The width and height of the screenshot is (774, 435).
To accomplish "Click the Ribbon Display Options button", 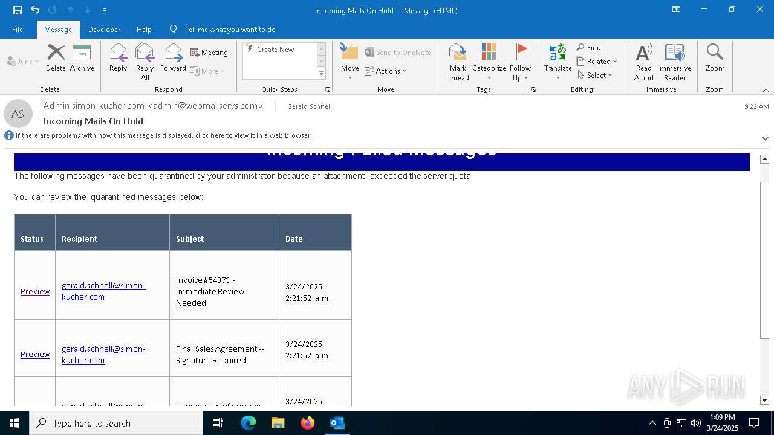I will [677, 10].
